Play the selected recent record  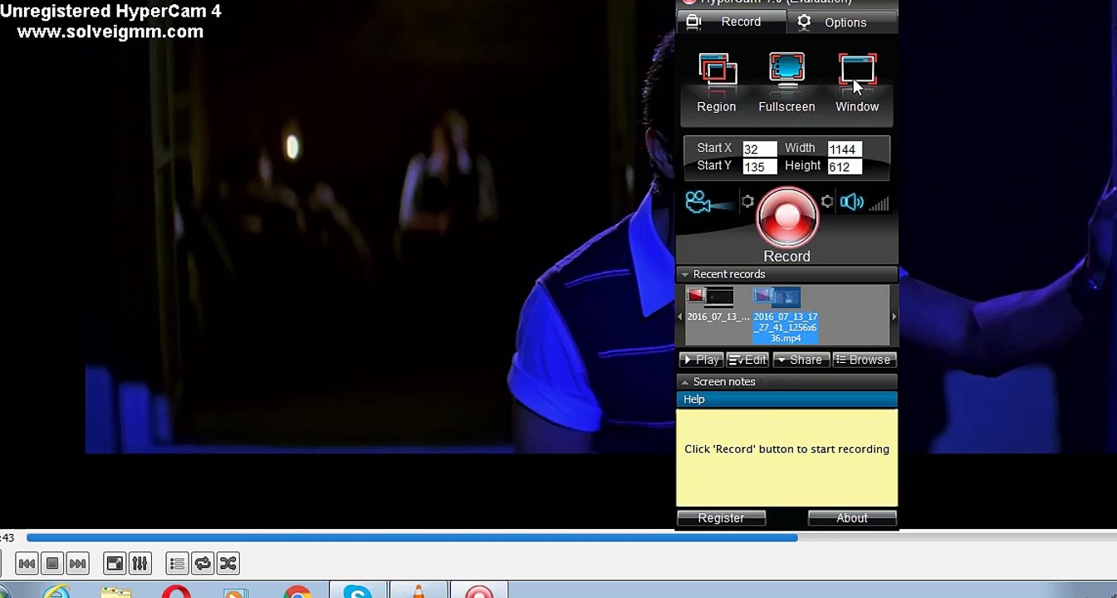(701, 360)
